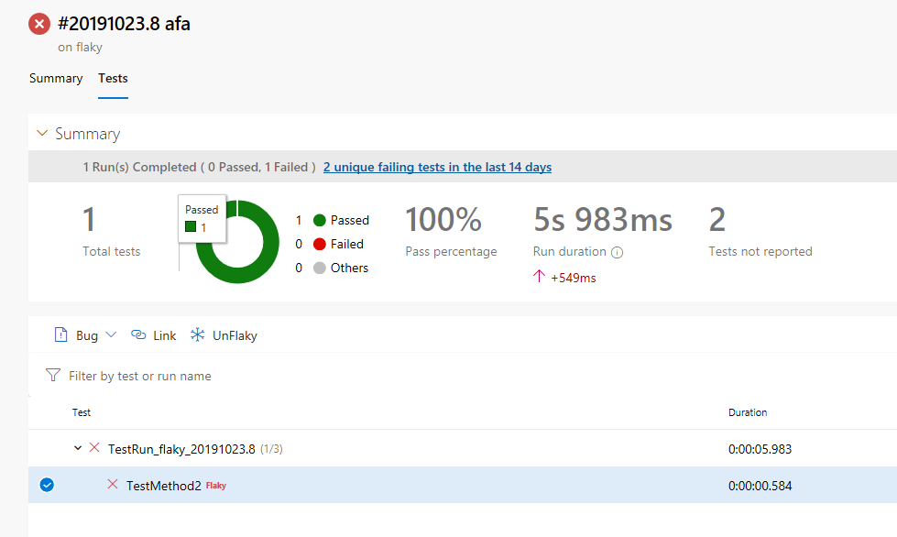Image resolution: width=897 pixels, height=537 pixels.
Task: Click the Passed tooltip green square
Action: [x=191, y=227]
